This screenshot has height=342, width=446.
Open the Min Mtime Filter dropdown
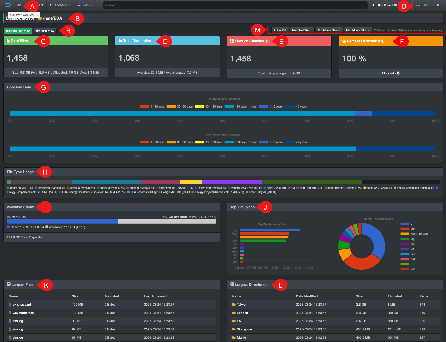[329, 30]
